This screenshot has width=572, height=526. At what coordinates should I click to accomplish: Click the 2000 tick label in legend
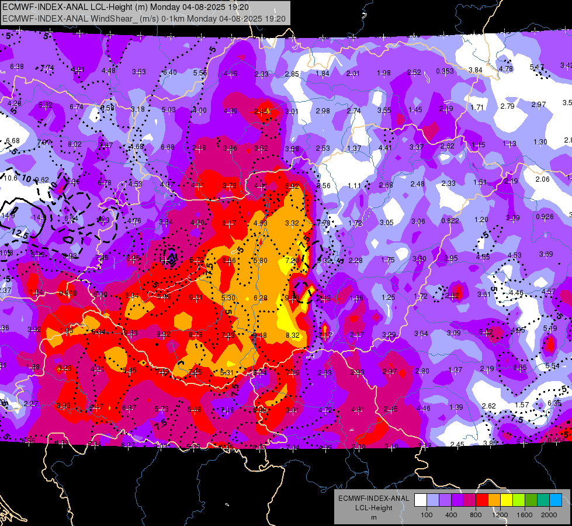(x=549, y=515)
